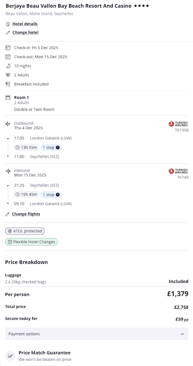193x366 pixels.
Task: Click the Change flights link
Action: point(26,214)
